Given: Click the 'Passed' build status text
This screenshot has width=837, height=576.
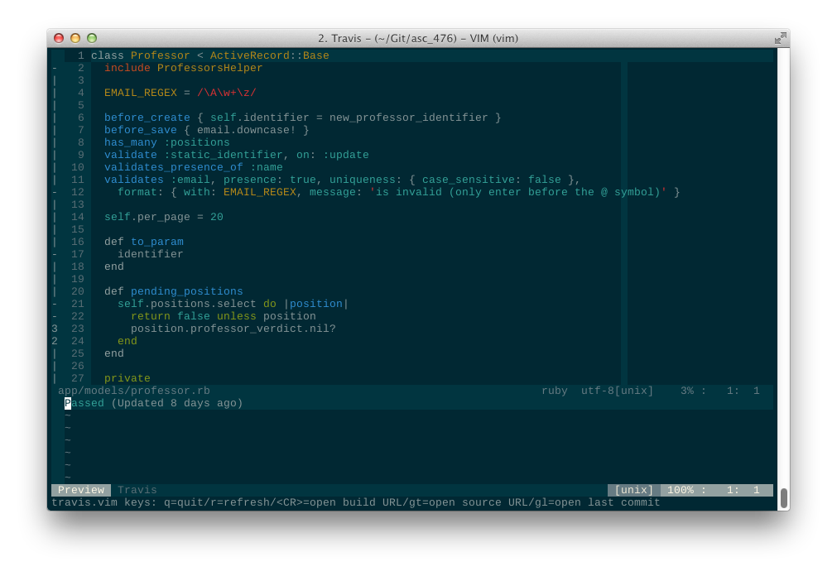Looking at the screenshot, I should pyautogui.click(x=84, y=403).
